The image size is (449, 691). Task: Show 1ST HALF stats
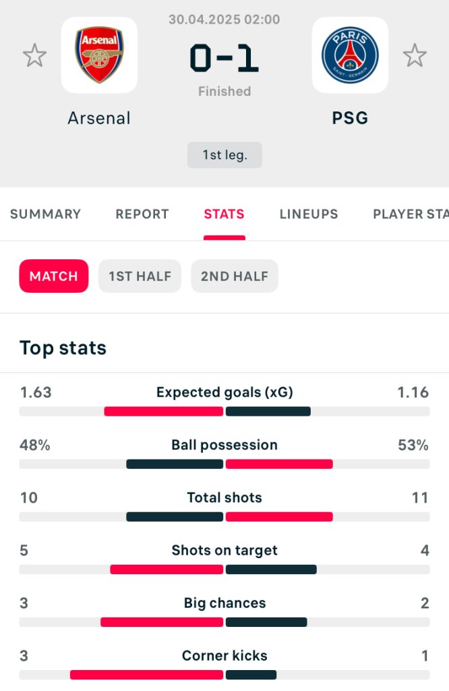140,276
